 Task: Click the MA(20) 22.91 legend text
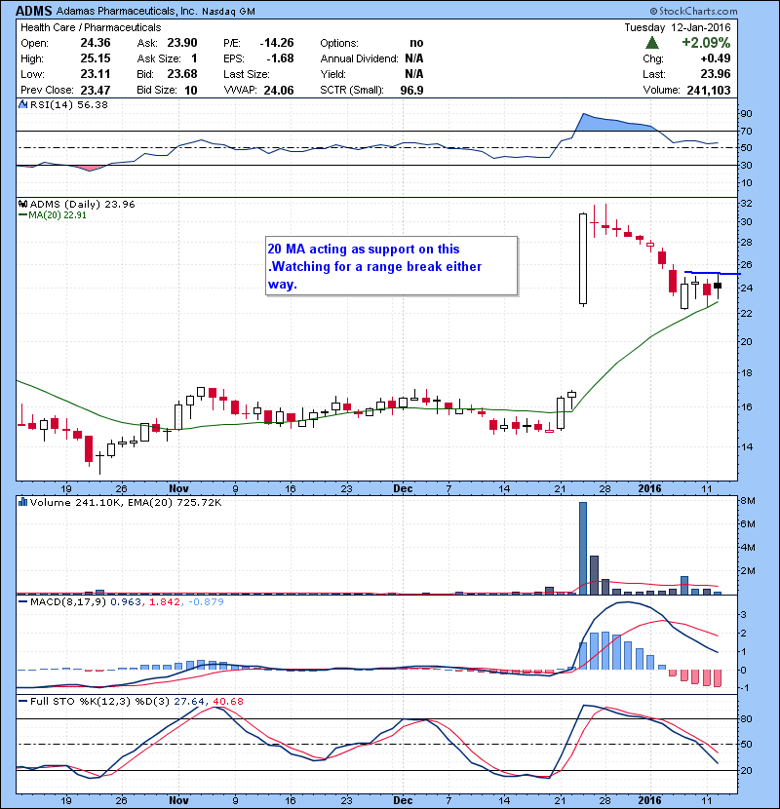(58, 214)
